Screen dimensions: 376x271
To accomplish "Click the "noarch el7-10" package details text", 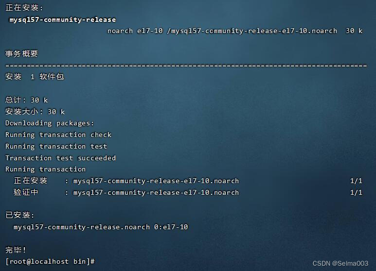I will point(135,31).
